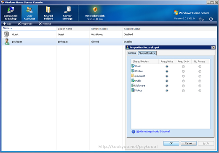The height and width of the screenshot is (153, 219).
Task: Set psykopat folder to Read Only
Action: [x=183, y=76]
